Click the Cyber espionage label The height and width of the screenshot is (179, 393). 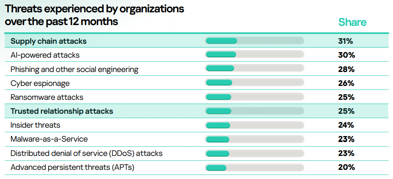40,83
